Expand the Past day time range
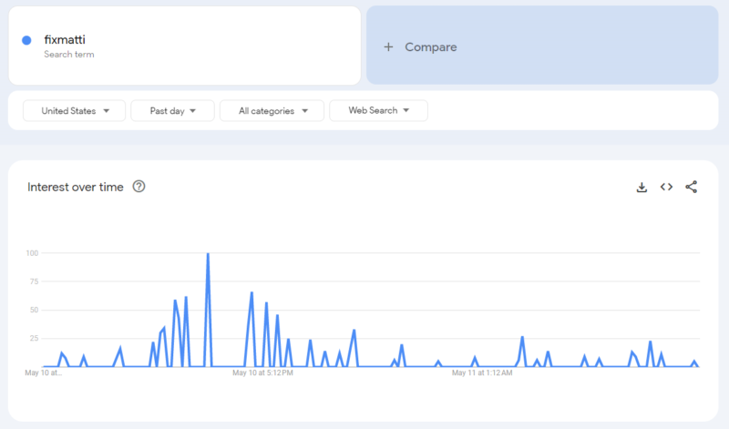 [172, 110]
